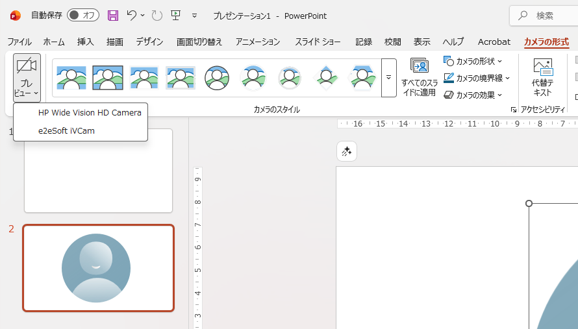The height and width of the screenshot is (329, 578).
Task: Apply the hexagon shaped camera style
Action: pyautogui.click(x=362, y=78)
